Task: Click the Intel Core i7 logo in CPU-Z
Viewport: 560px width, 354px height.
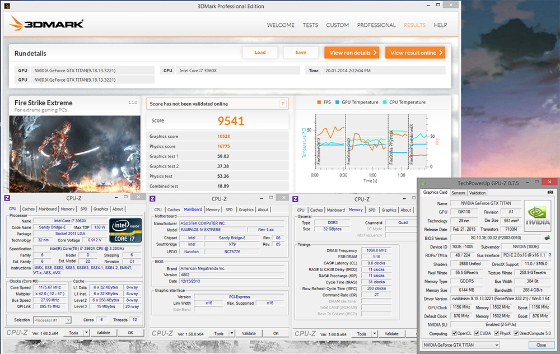Action: (125, 230)
